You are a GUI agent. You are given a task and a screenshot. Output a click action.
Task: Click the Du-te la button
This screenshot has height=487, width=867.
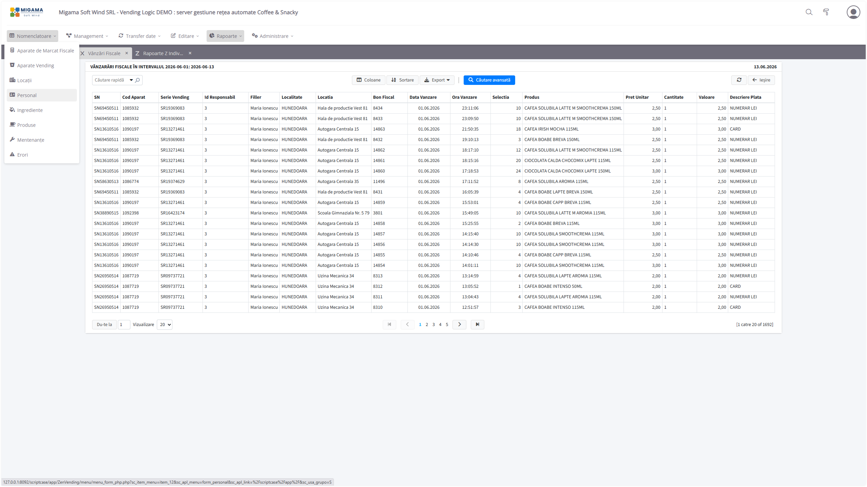pos(104,324)
